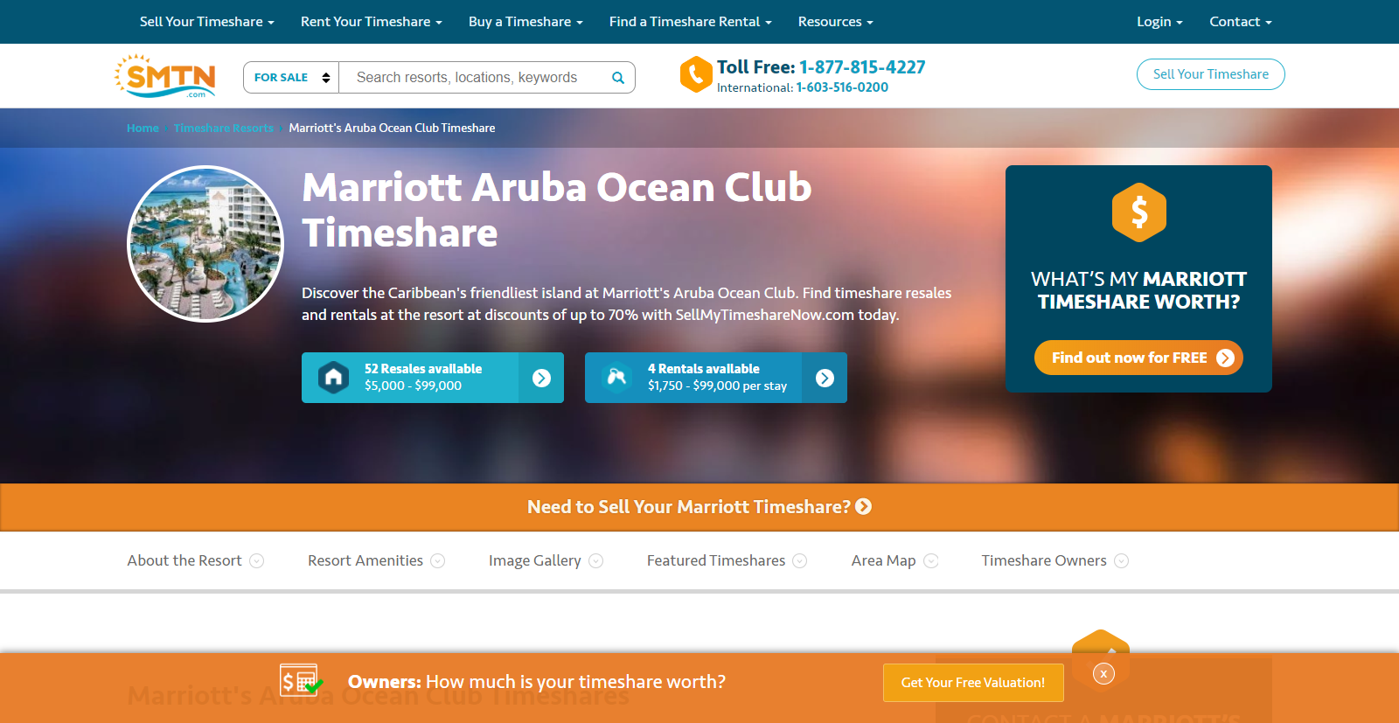Click Need to Sell Your Marriott Timeshare link
This screenshot has height=723, width=1399.
pyautogui.click(x=699, y=507)
